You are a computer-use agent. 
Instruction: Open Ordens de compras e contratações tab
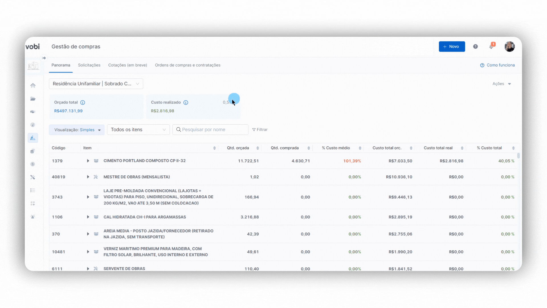187,65
